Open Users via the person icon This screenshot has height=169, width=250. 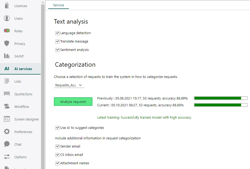coord(7,18)
